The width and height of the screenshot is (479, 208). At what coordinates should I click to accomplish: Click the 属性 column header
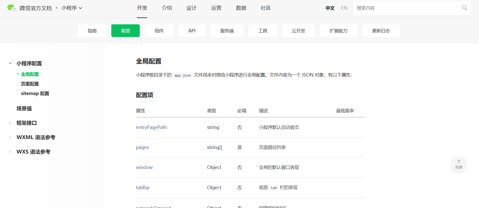click(x=141, y=111)
